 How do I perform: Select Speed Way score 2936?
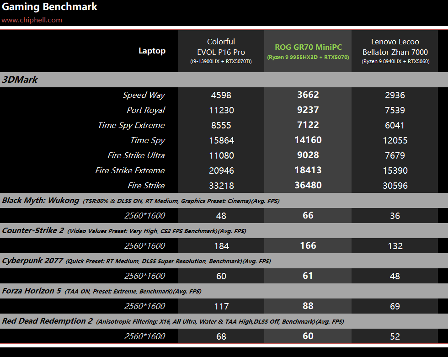coord(395,95)
